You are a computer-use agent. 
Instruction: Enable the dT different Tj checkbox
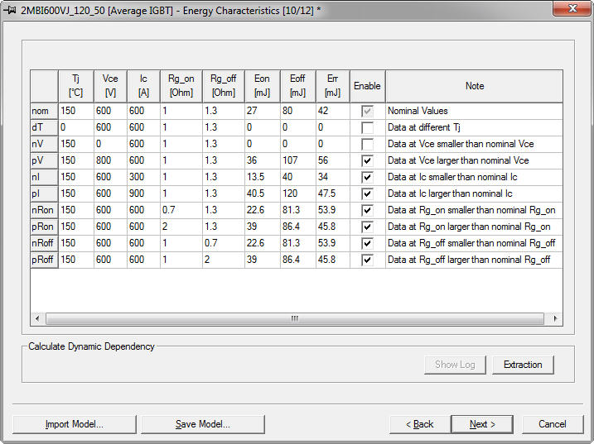click(367, 127)
